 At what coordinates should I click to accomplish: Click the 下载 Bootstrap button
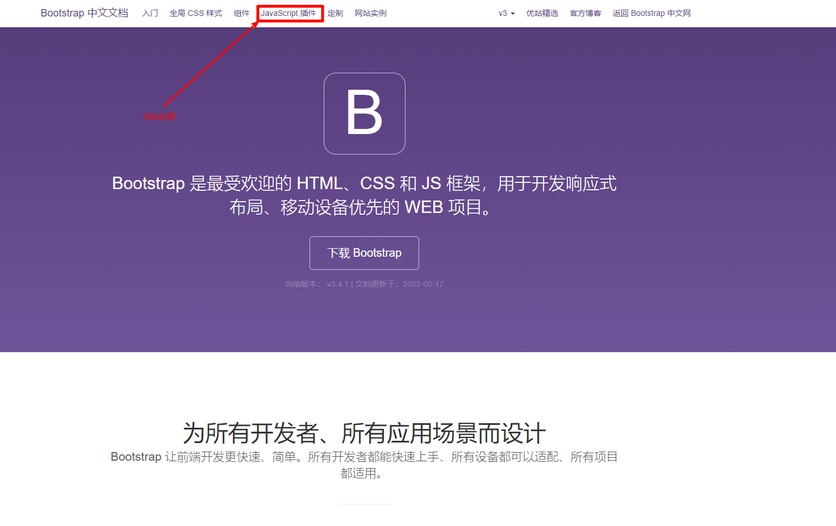[364, 253]
